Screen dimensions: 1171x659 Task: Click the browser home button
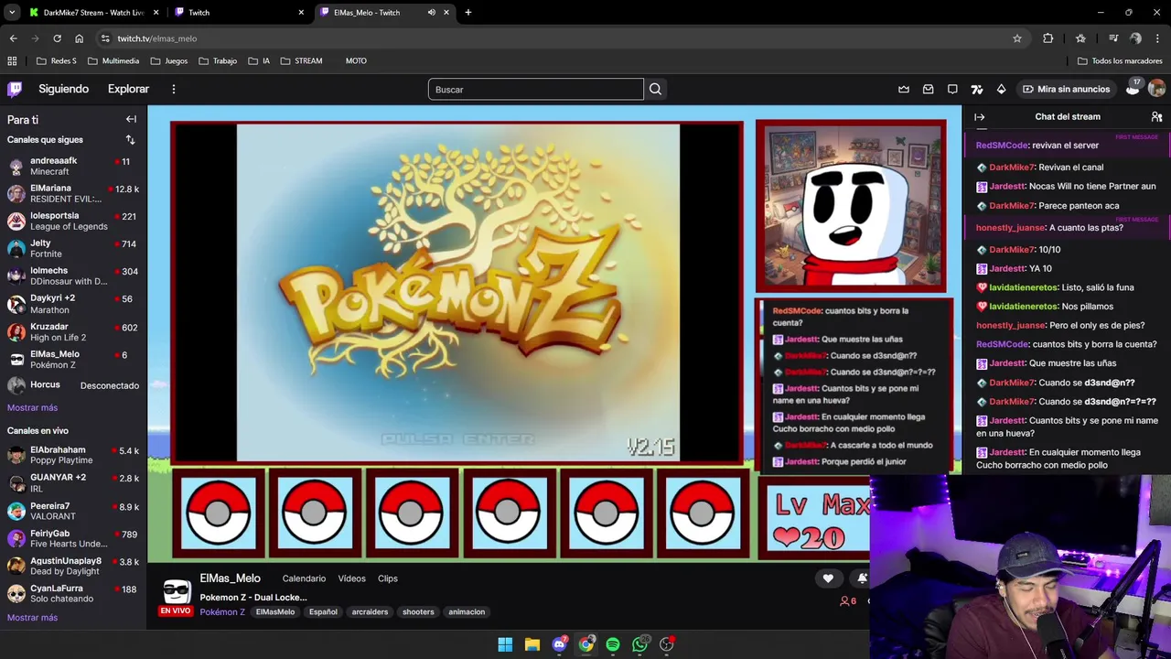coord(80,38)
